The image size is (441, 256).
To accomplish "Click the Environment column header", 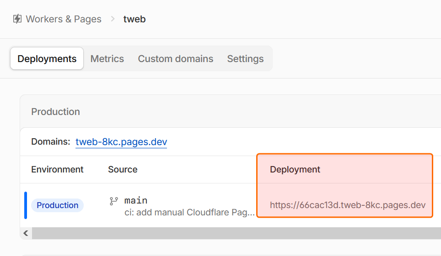I will 57,170.
